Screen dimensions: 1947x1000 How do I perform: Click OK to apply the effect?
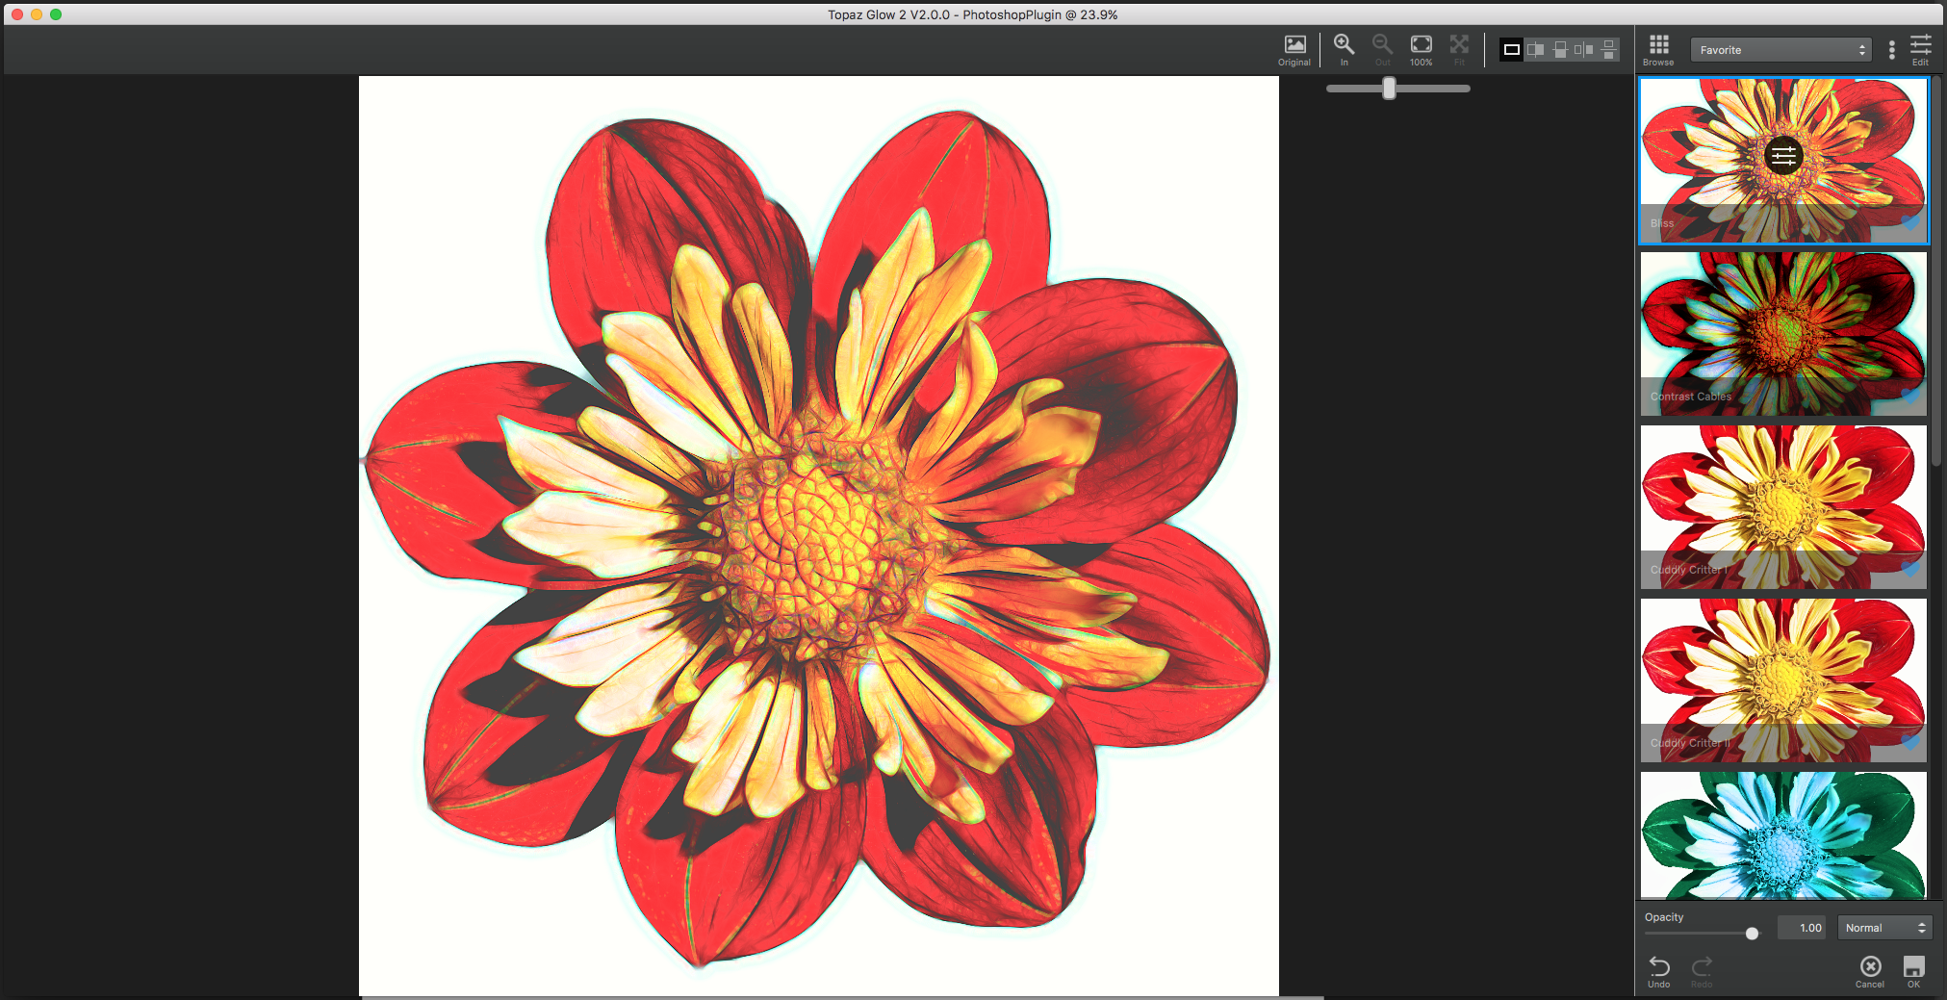[1913, 970]
